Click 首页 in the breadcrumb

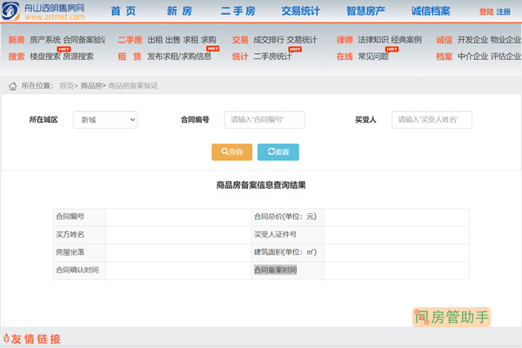click(66, 86)
